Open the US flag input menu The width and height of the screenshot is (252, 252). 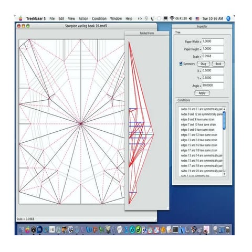(x=197, y=18)
